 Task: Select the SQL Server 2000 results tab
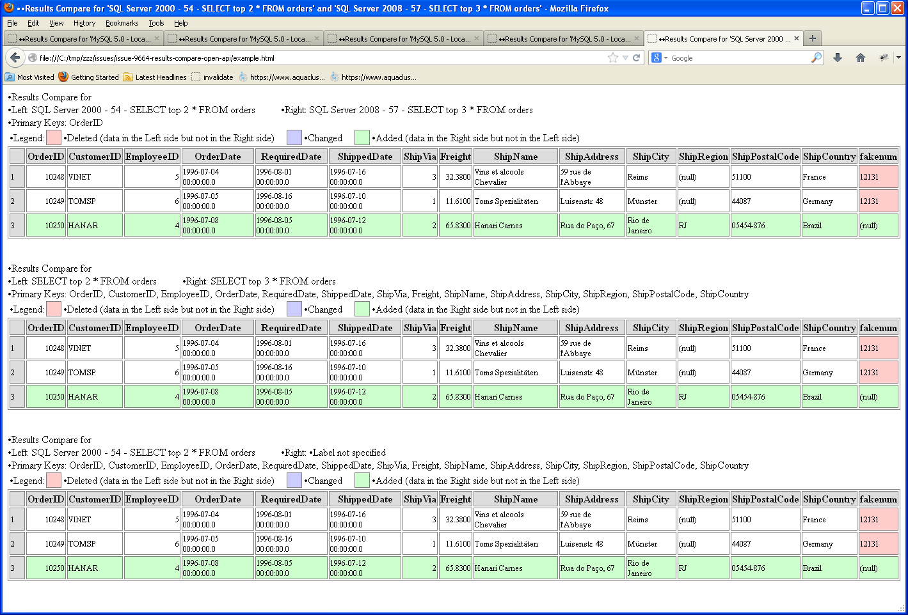pos(724,38)
